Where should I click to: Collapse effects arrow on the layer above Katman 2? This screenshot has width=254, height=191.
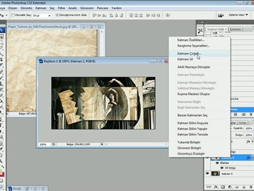pyautogui.click(x=253, y=142)
